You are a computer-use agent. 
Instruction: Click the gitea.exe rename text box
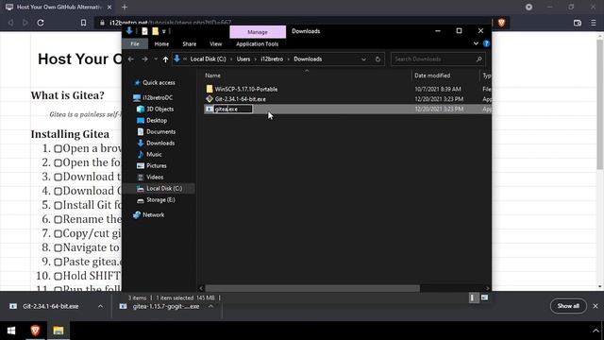(x=233, y=110)
